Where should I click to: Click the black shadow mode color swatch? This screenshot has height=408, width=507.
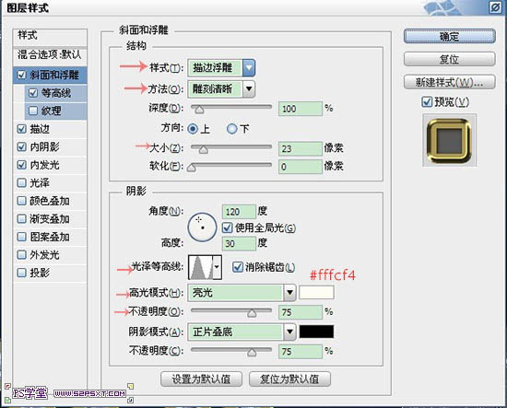[316, 332]
